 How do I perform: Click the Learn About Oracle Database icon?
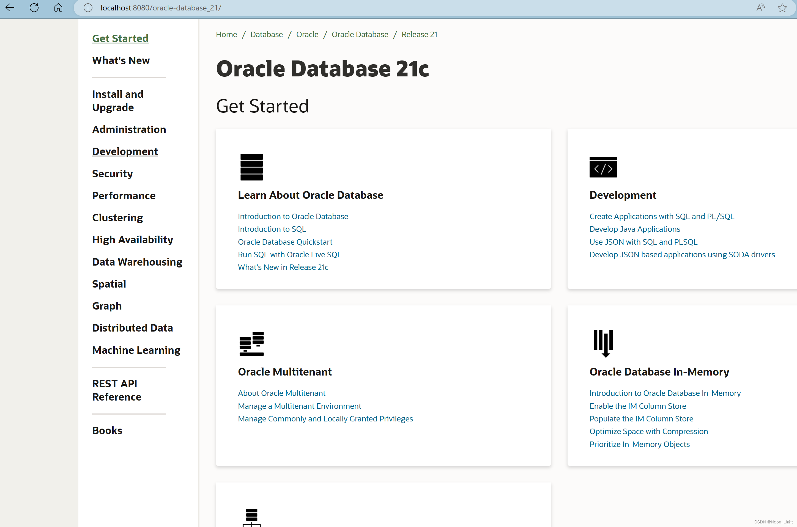pos(251,167)
